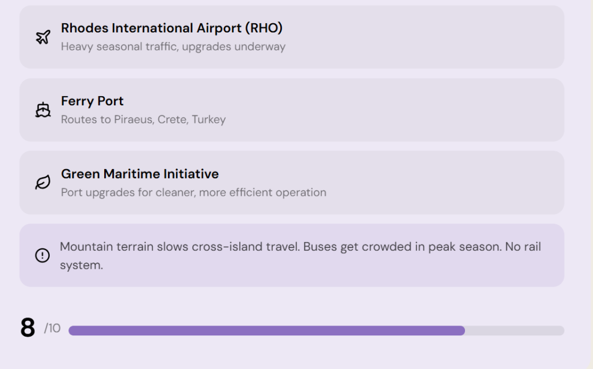
Task: Click the large score number 8
Action: coord(28,328)
